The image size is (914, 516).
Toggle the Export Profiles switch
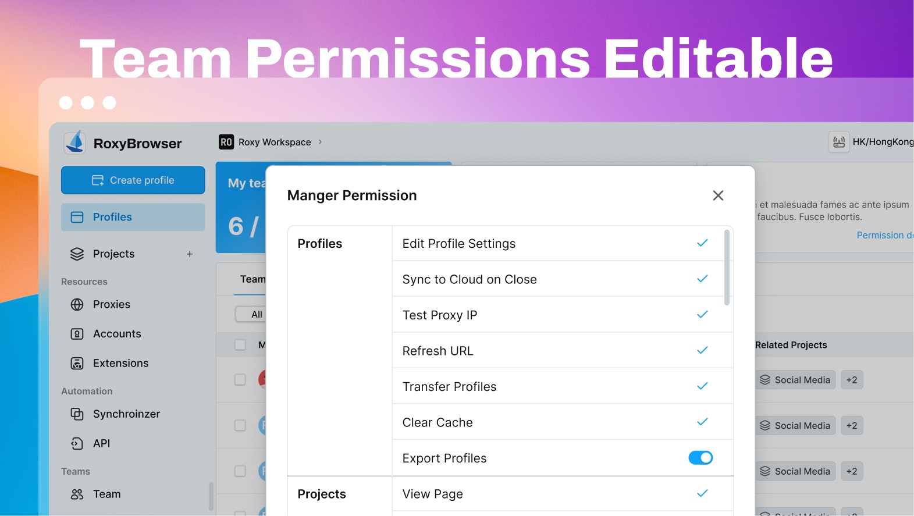click(x=700, y=458)
